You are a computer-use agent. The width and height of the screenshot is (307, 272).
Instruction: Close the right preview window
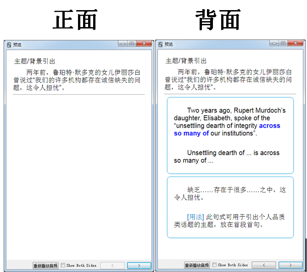tap(296, 43)
